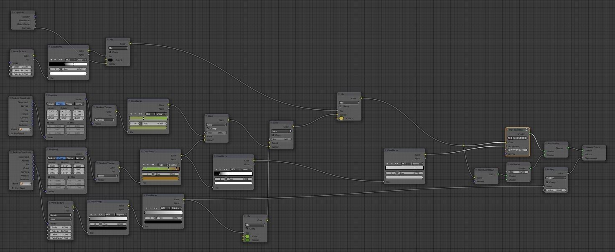
Task: Select Texture type in Mapping with Location 0.000
Action: pos(52,158)
